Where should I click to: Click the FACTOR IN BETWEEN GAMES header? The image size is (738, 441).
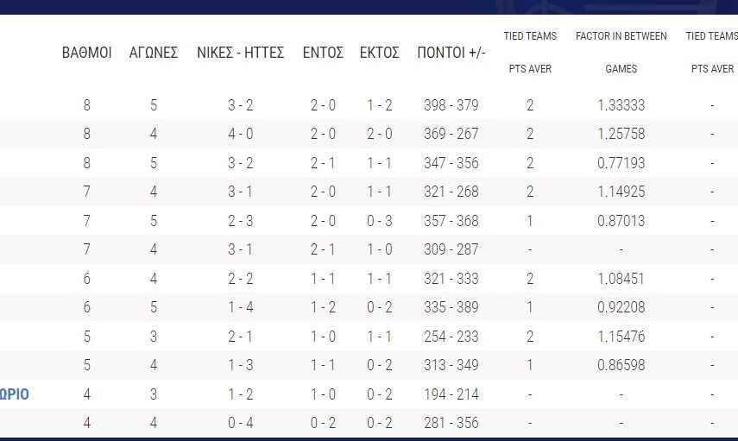point(621,52)
